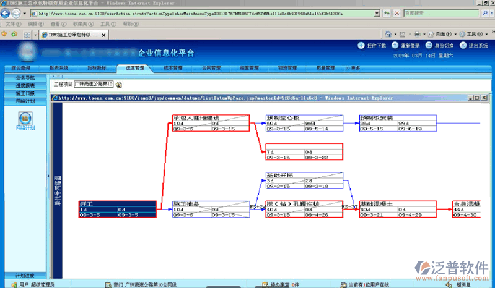Click 待办事宜 link in the status bar
This screenshot has width=495, height=288.
(x=276, y=284)
